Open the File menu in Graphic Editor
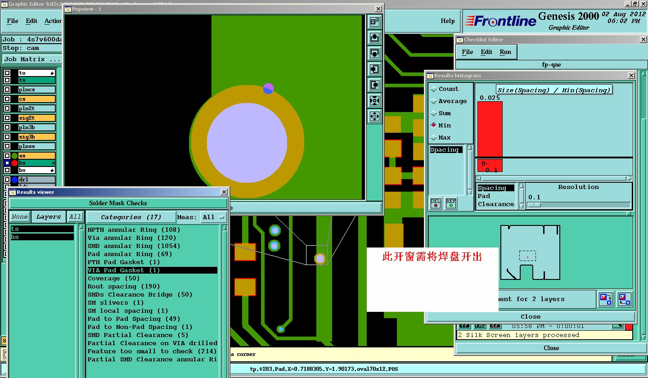This screenshot has width=648, height=378. point(13,21)
